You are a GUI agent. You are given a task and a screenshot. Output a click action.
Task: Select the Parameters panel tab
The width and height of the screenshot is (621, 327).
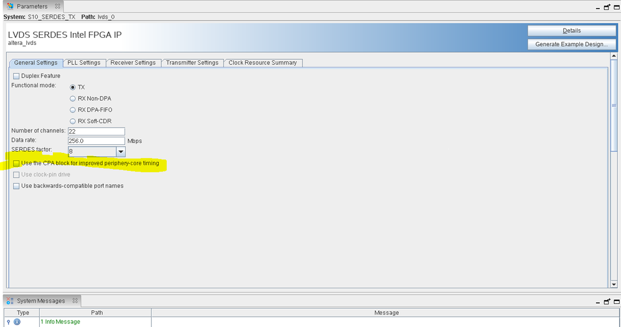pos(33,6)
